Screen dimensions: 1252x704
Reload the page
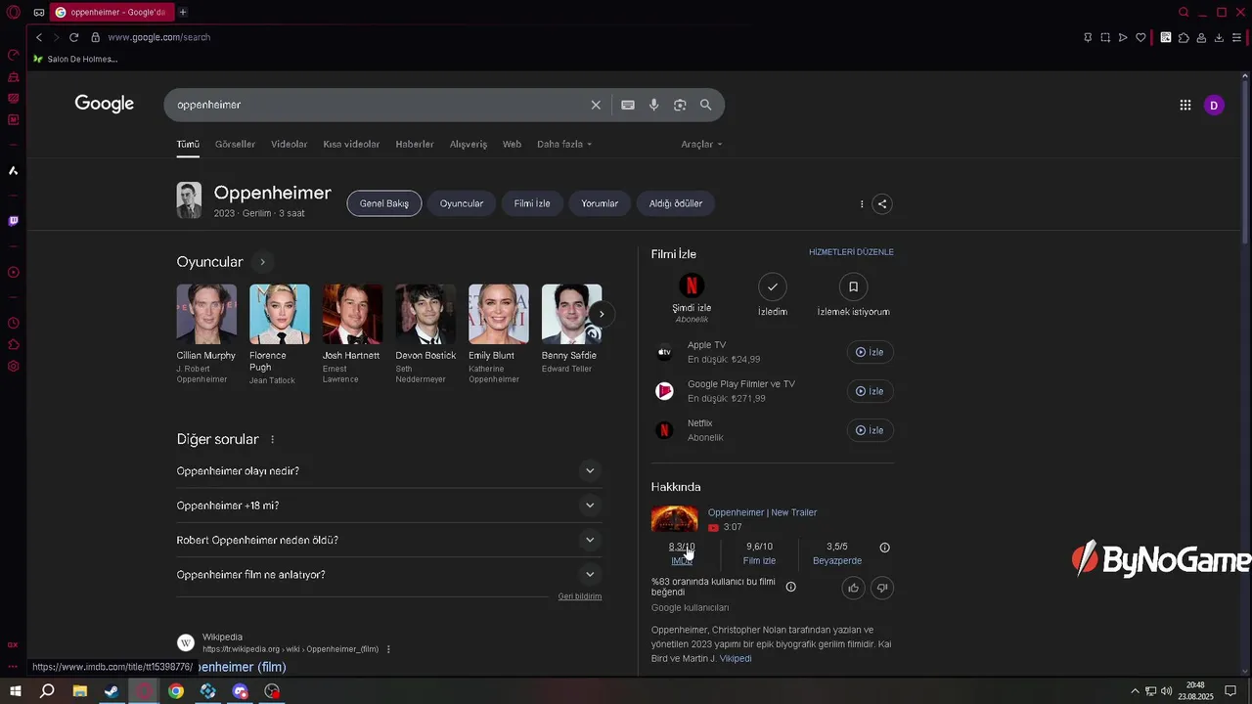coord(73,37)
